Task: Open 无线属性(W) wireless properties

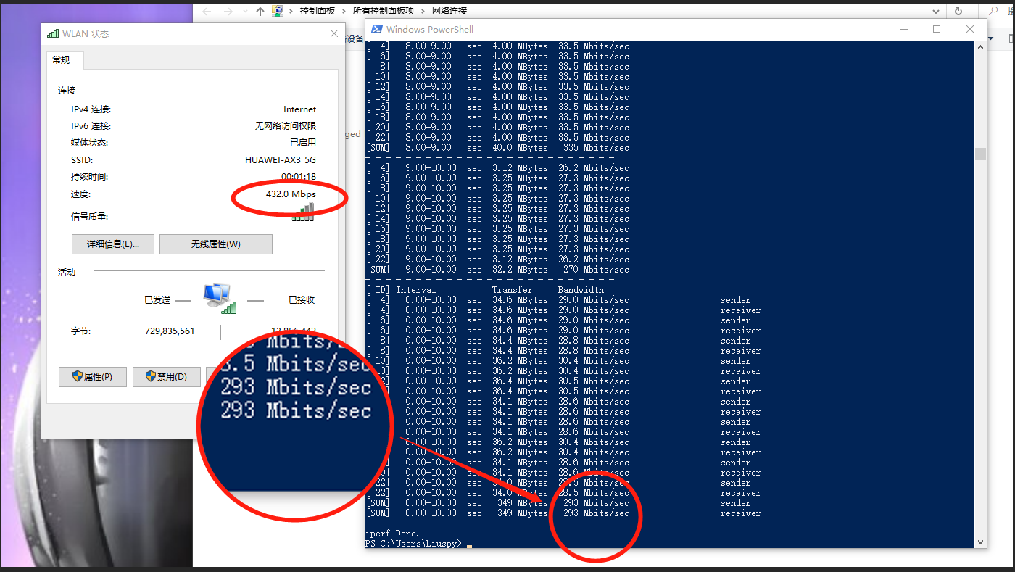Action: pyautogui.click(x=216, y=244)
